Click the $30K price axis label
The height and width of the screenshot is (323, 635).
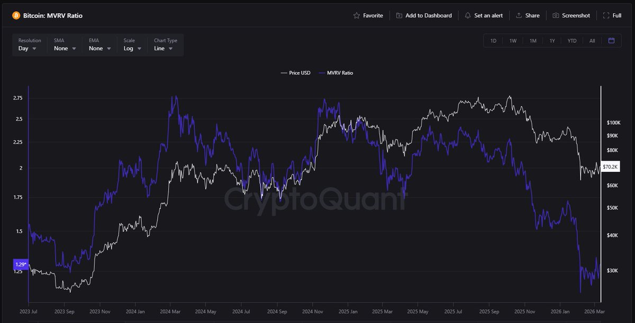tap(612, 271)
